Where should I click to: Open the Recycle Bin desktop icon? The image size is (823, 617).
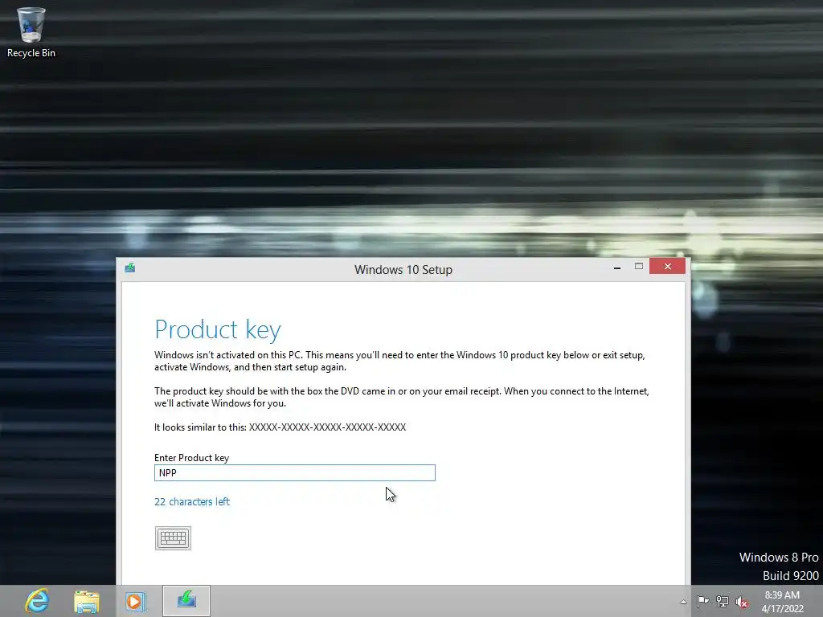31,32
